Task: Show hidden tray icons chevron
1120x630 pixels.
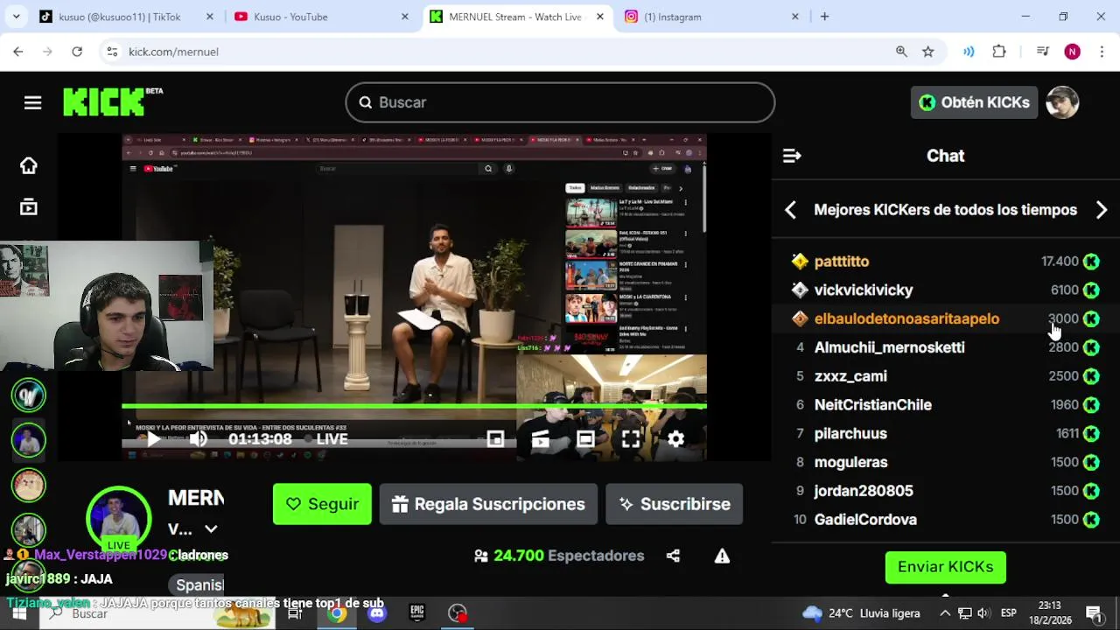Action: 944,613
